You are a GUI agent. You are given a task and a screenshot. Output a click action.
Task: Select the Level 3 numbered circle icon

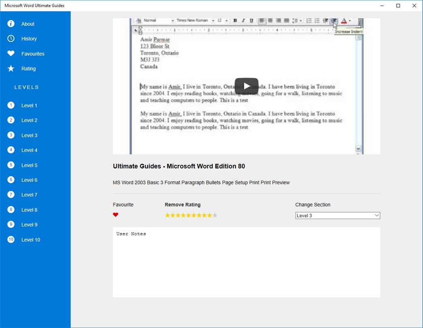click(x=11, y=135)
